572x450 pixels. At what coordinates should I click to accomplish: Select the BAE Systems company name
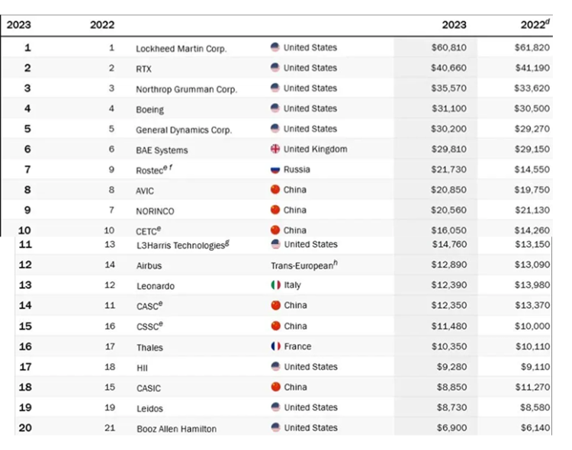(162, 150)
